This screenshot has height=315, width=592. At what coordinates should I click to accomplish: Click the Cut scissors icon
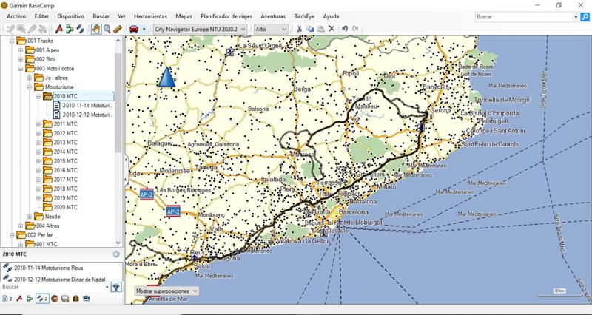coord(300,29)
